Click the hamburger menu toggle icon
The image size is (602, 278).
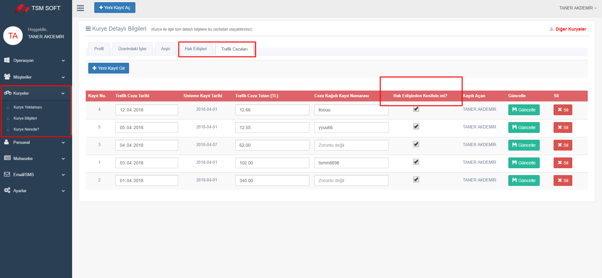80,8
